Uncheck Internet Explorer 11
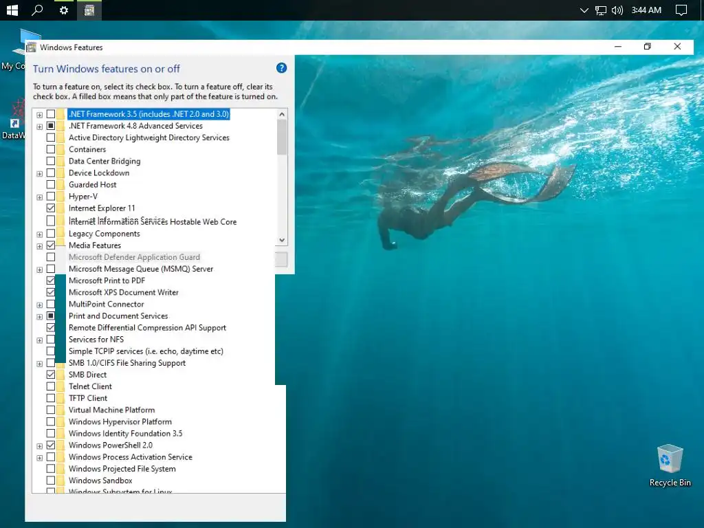The width and height of the screenshot is (704, 528). tap(51, 208)
